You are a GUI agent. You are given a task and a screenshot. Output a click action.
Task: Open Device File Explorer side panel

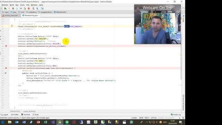point(183,103)
